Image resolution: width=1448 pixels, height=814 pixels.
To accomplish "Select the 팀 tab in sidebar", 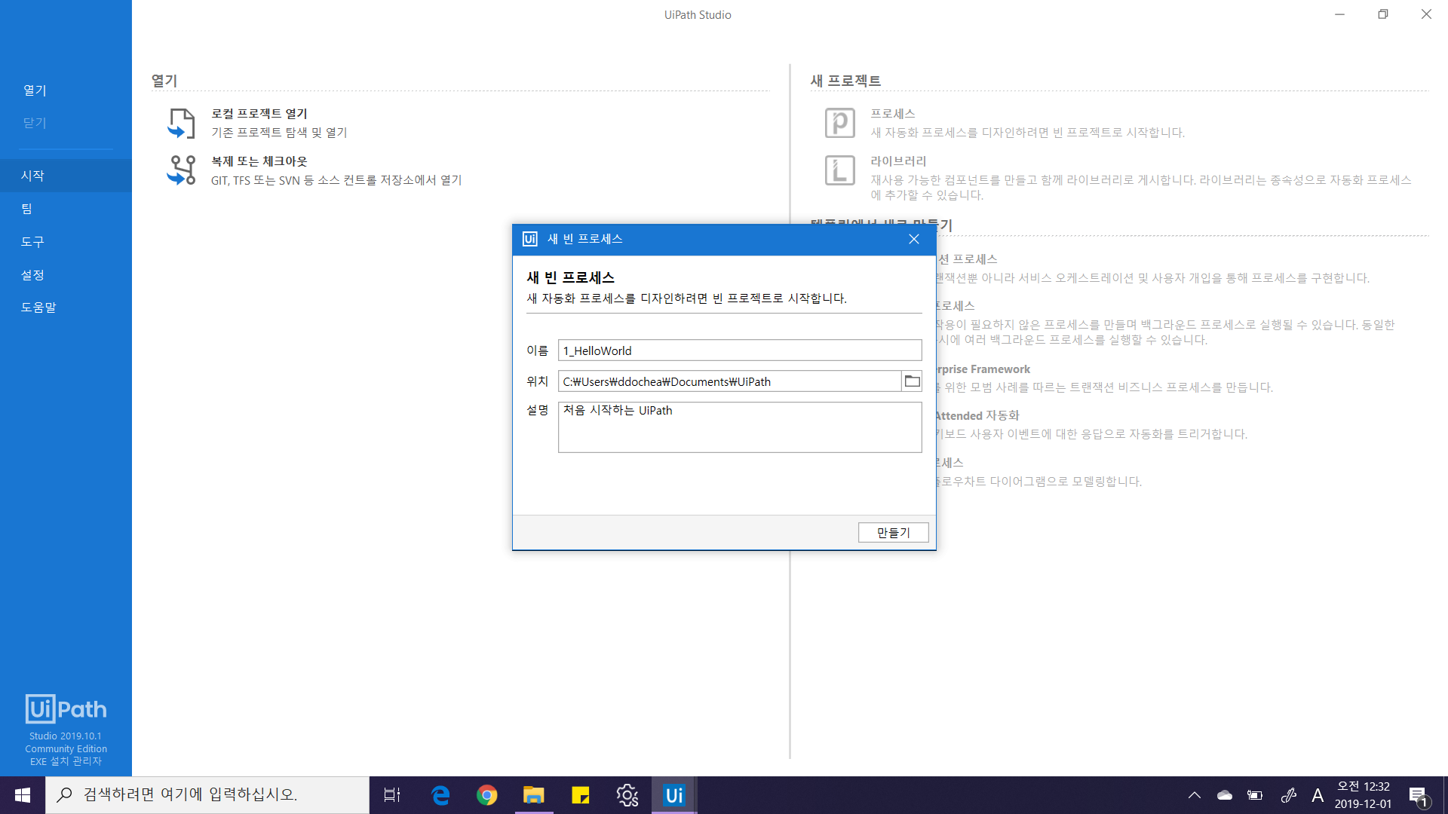I will pyautogui.click(x=27, y=209).
